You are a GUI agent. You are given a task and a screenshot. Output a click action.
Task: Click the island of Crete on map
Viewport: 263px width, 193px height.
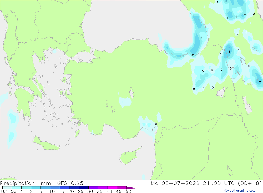[46, 143]
